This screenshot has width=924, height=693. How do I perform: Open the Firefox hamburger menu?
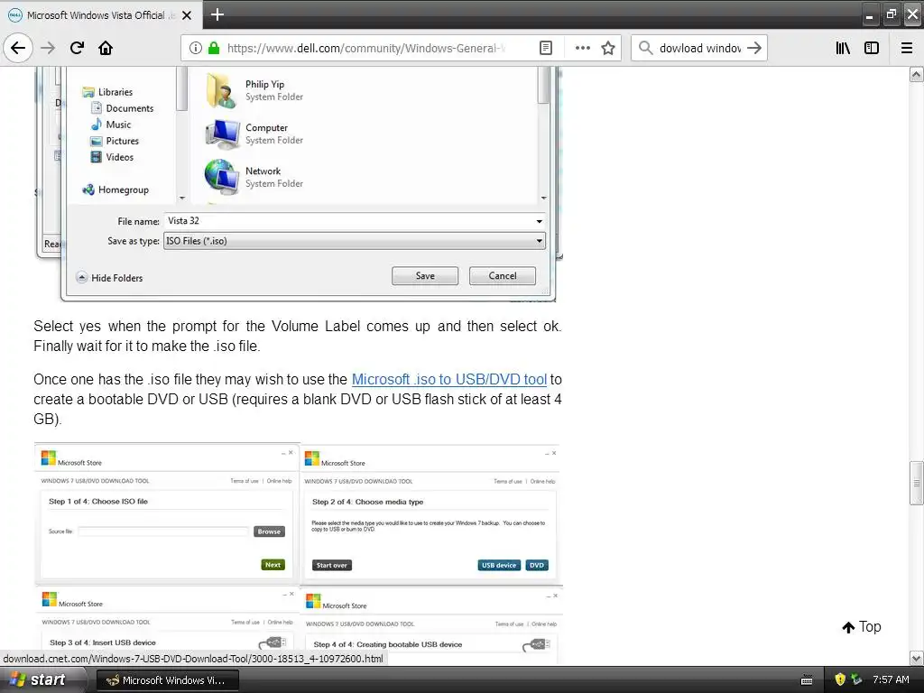(x=907, y=48)
